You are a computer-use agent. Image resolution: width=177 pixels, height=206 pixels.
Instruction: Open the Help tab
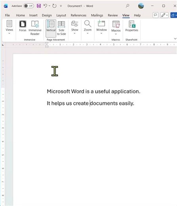click(x=137, y=15)
